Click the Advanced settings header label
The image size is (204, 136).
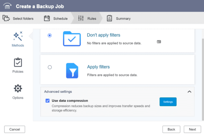(58, 92)
